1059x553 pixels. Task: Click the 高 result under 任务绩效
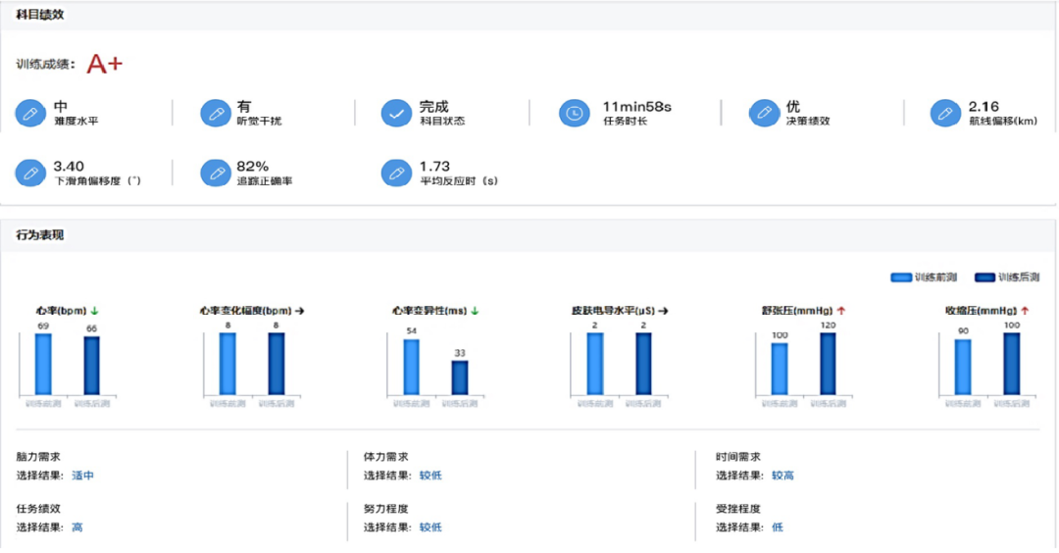pyautogui.click(x=77, y=528)
